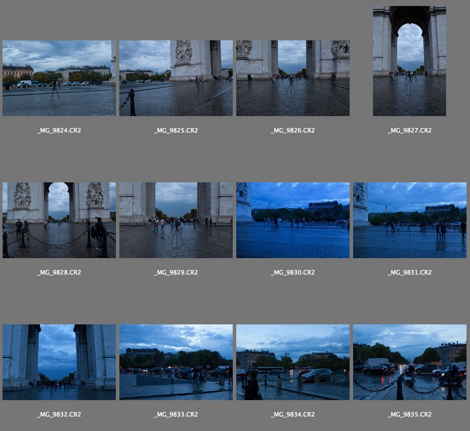Select the _MG_9832.CR2 arch pillars thumbnail
The width and height of the screenshot is (470, 431).
point(59,362)
